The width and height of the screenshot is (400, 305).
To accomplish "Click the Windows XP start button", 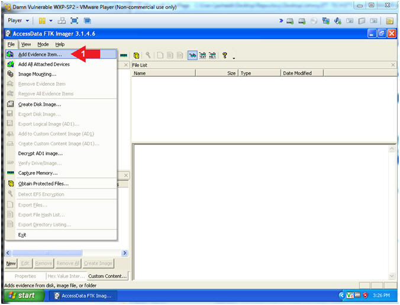I will click(x=24, y=296).
